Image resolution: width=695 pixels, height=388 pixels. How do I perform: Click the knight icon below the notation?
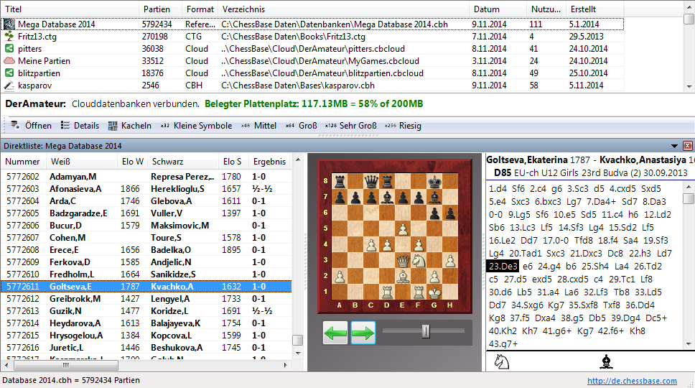tap(502, 361)
